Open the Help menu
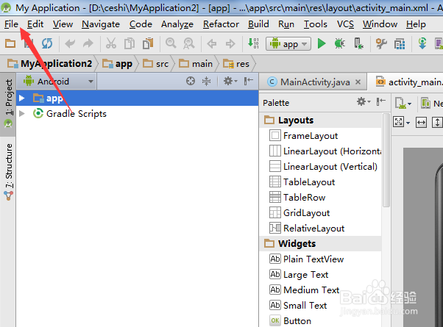Screen dimensions: 443x327 coord(416,24)
